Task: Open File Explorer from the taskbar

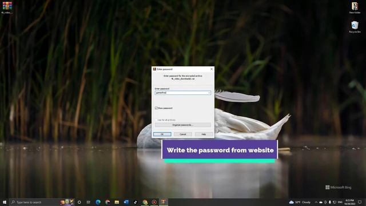Action: [117, 202]
